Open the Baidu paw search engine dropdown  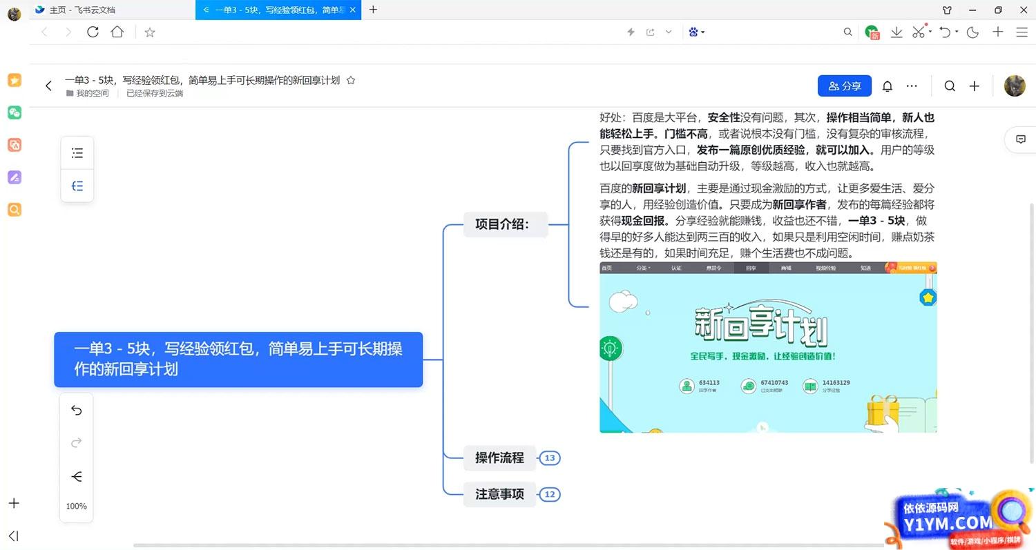[696, 32]
